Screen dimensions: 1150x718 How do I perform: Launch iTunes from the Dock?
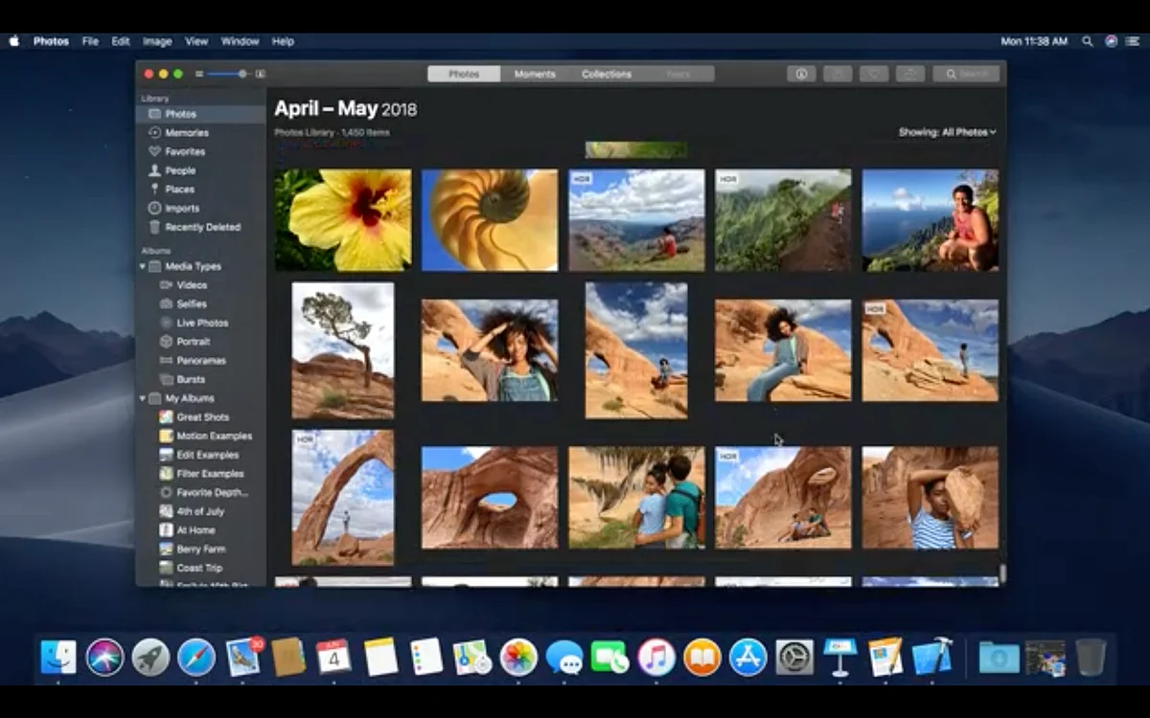656,657
